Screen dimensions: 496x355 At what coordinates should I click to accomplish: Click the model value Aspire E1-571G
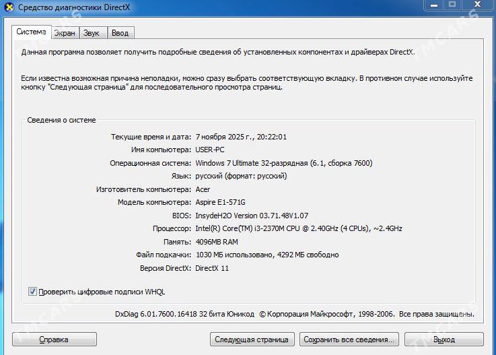click(x=221, y=202)
